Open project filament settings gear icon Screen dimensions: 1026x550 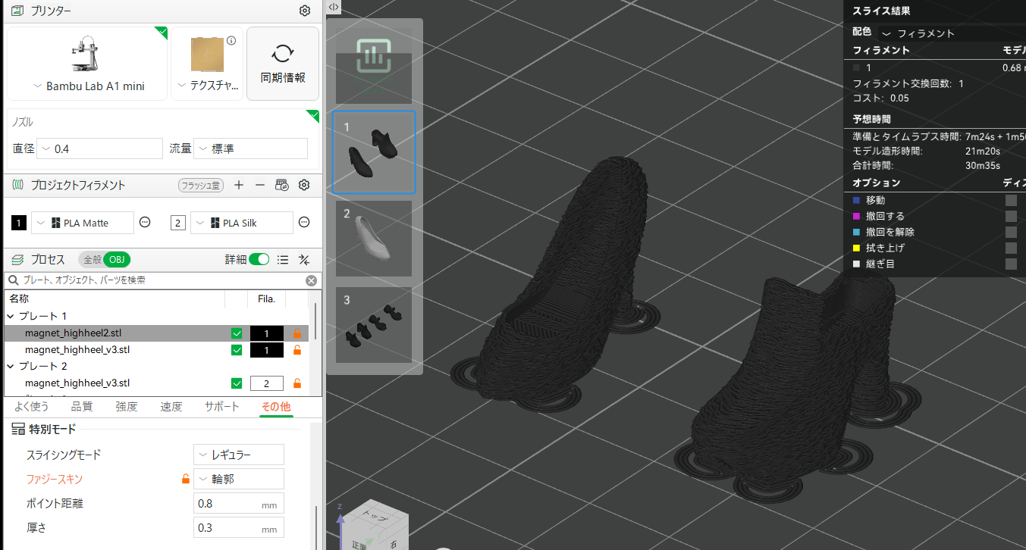[304, 185]
